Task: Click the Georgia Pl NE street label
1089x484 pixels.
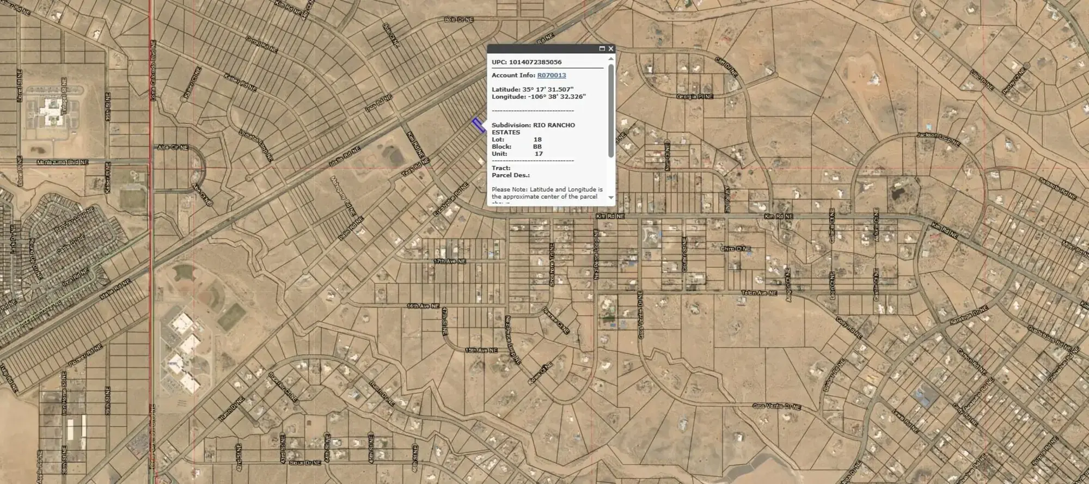Action: pyautogui.click(x=694, y=96)
